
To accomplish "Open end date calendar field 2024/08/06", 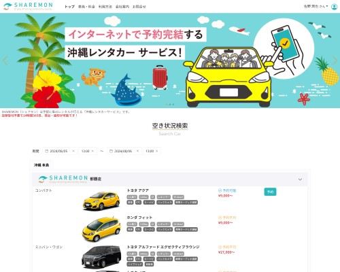I will click(124, 151).
